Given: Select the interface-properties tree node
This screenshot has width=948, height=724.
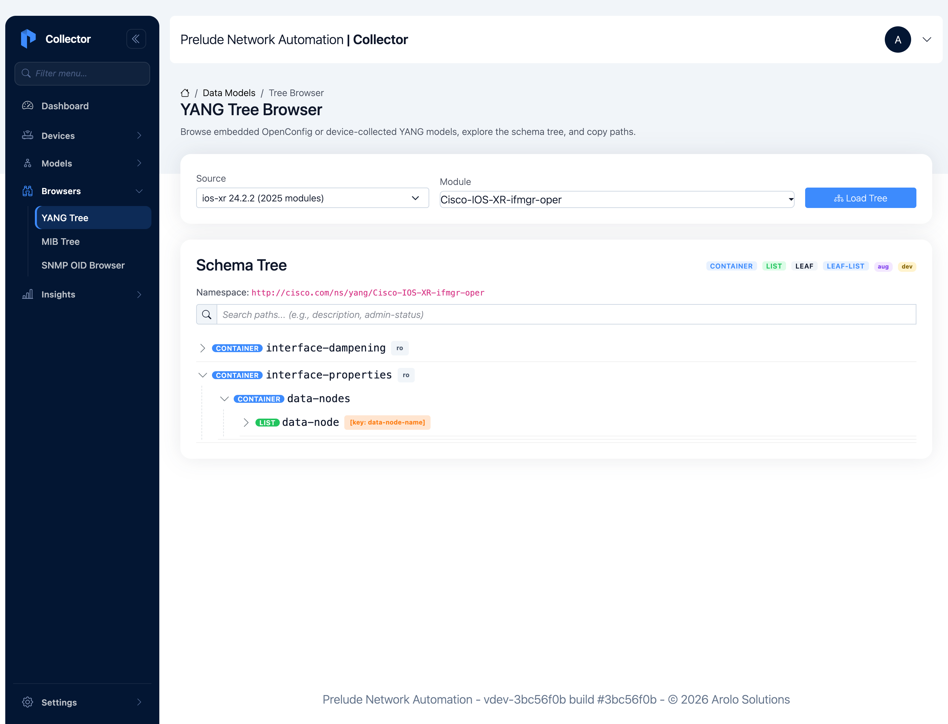Looking at the screenshot, I should 329,375.
